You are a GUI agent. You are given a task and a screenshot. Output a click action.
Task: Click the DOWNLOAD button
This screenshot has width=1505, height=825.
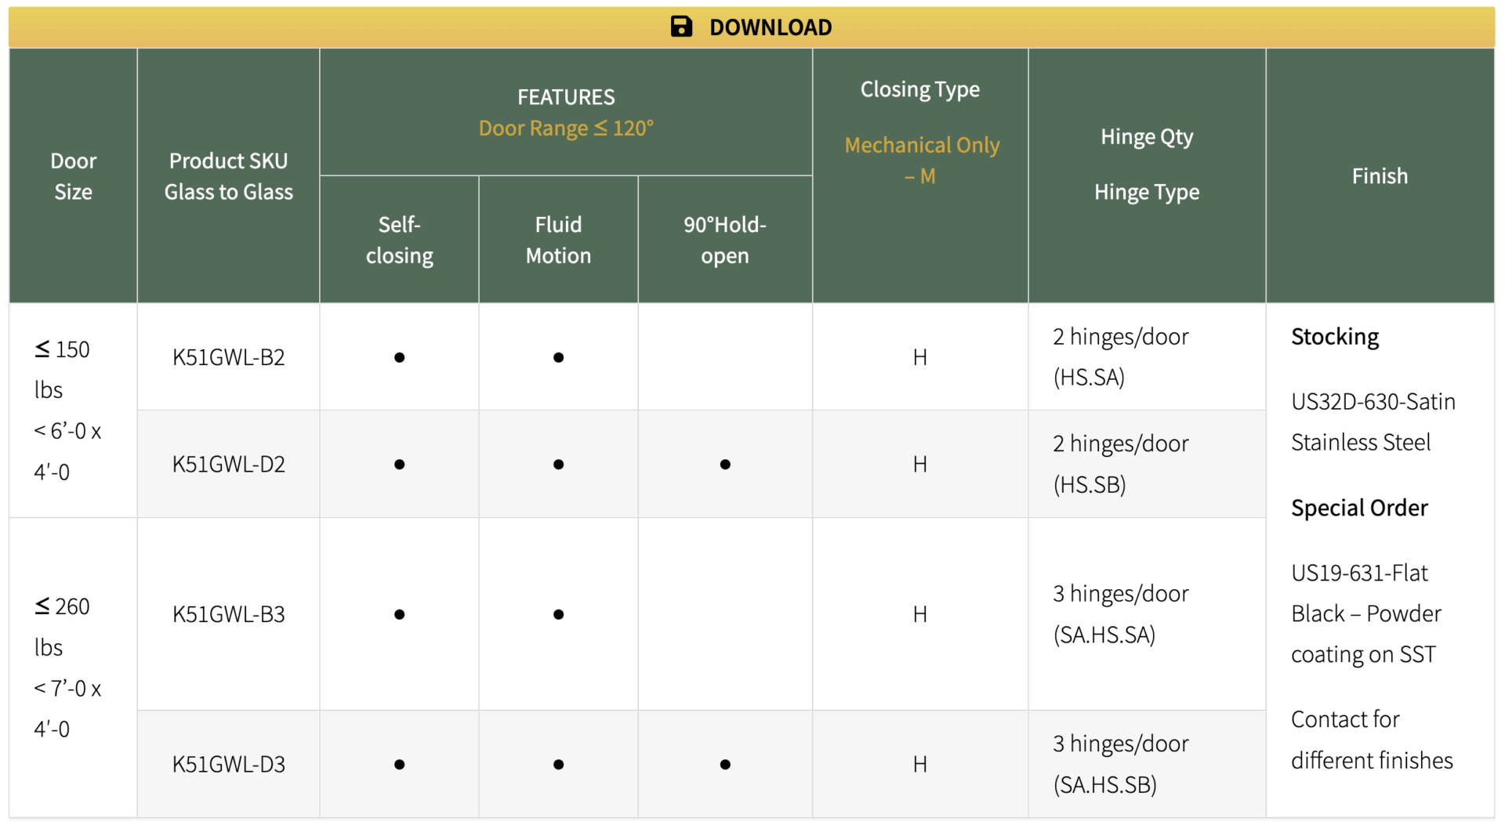click(752, 27)
